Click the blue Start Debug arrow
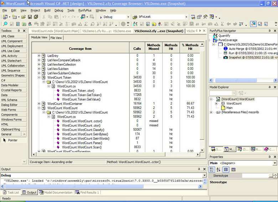278x202 pixels. pyautogui.click(x=101, y=17)
